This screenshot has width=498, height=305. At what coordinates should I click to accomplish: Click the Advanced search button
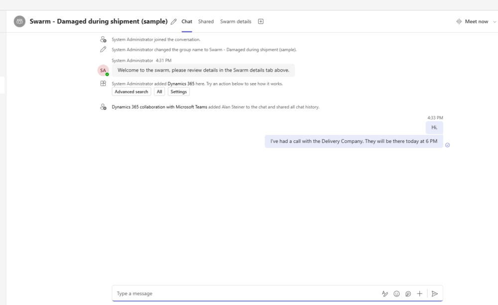[x=131, y=92]
